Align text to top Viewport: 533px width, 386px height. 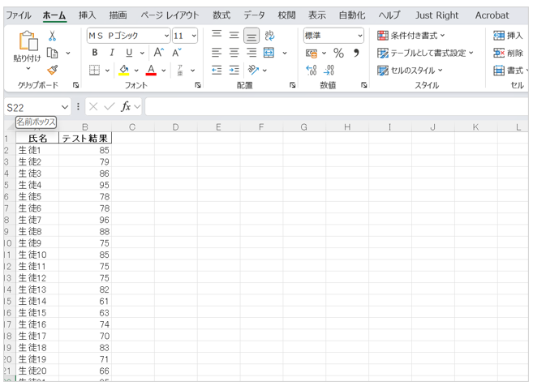tap(217, 35)
